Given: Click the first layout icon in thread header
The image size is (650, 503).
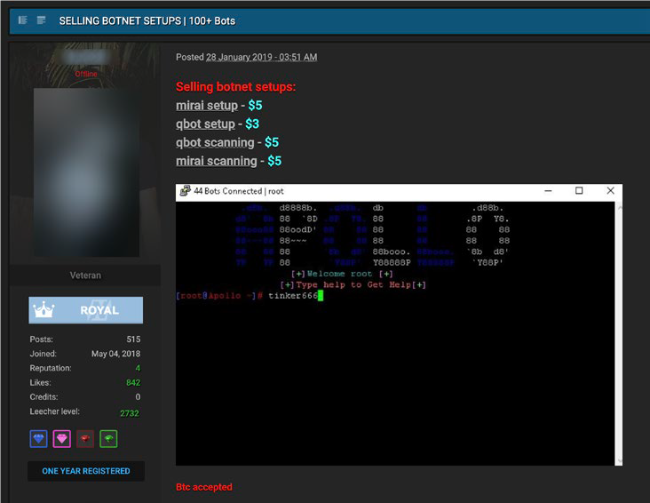Looking at the screenshot, I should click(x=22, y=20).
